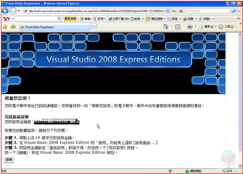Click the status bar popup blocker icon
Screen dimensions: 243x174
(171, 171)
